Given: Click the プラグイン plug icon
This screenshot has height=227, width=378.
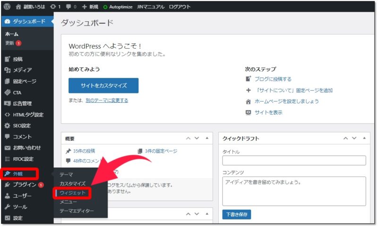Looking at the screenshot, I should [x=8, y=185].
